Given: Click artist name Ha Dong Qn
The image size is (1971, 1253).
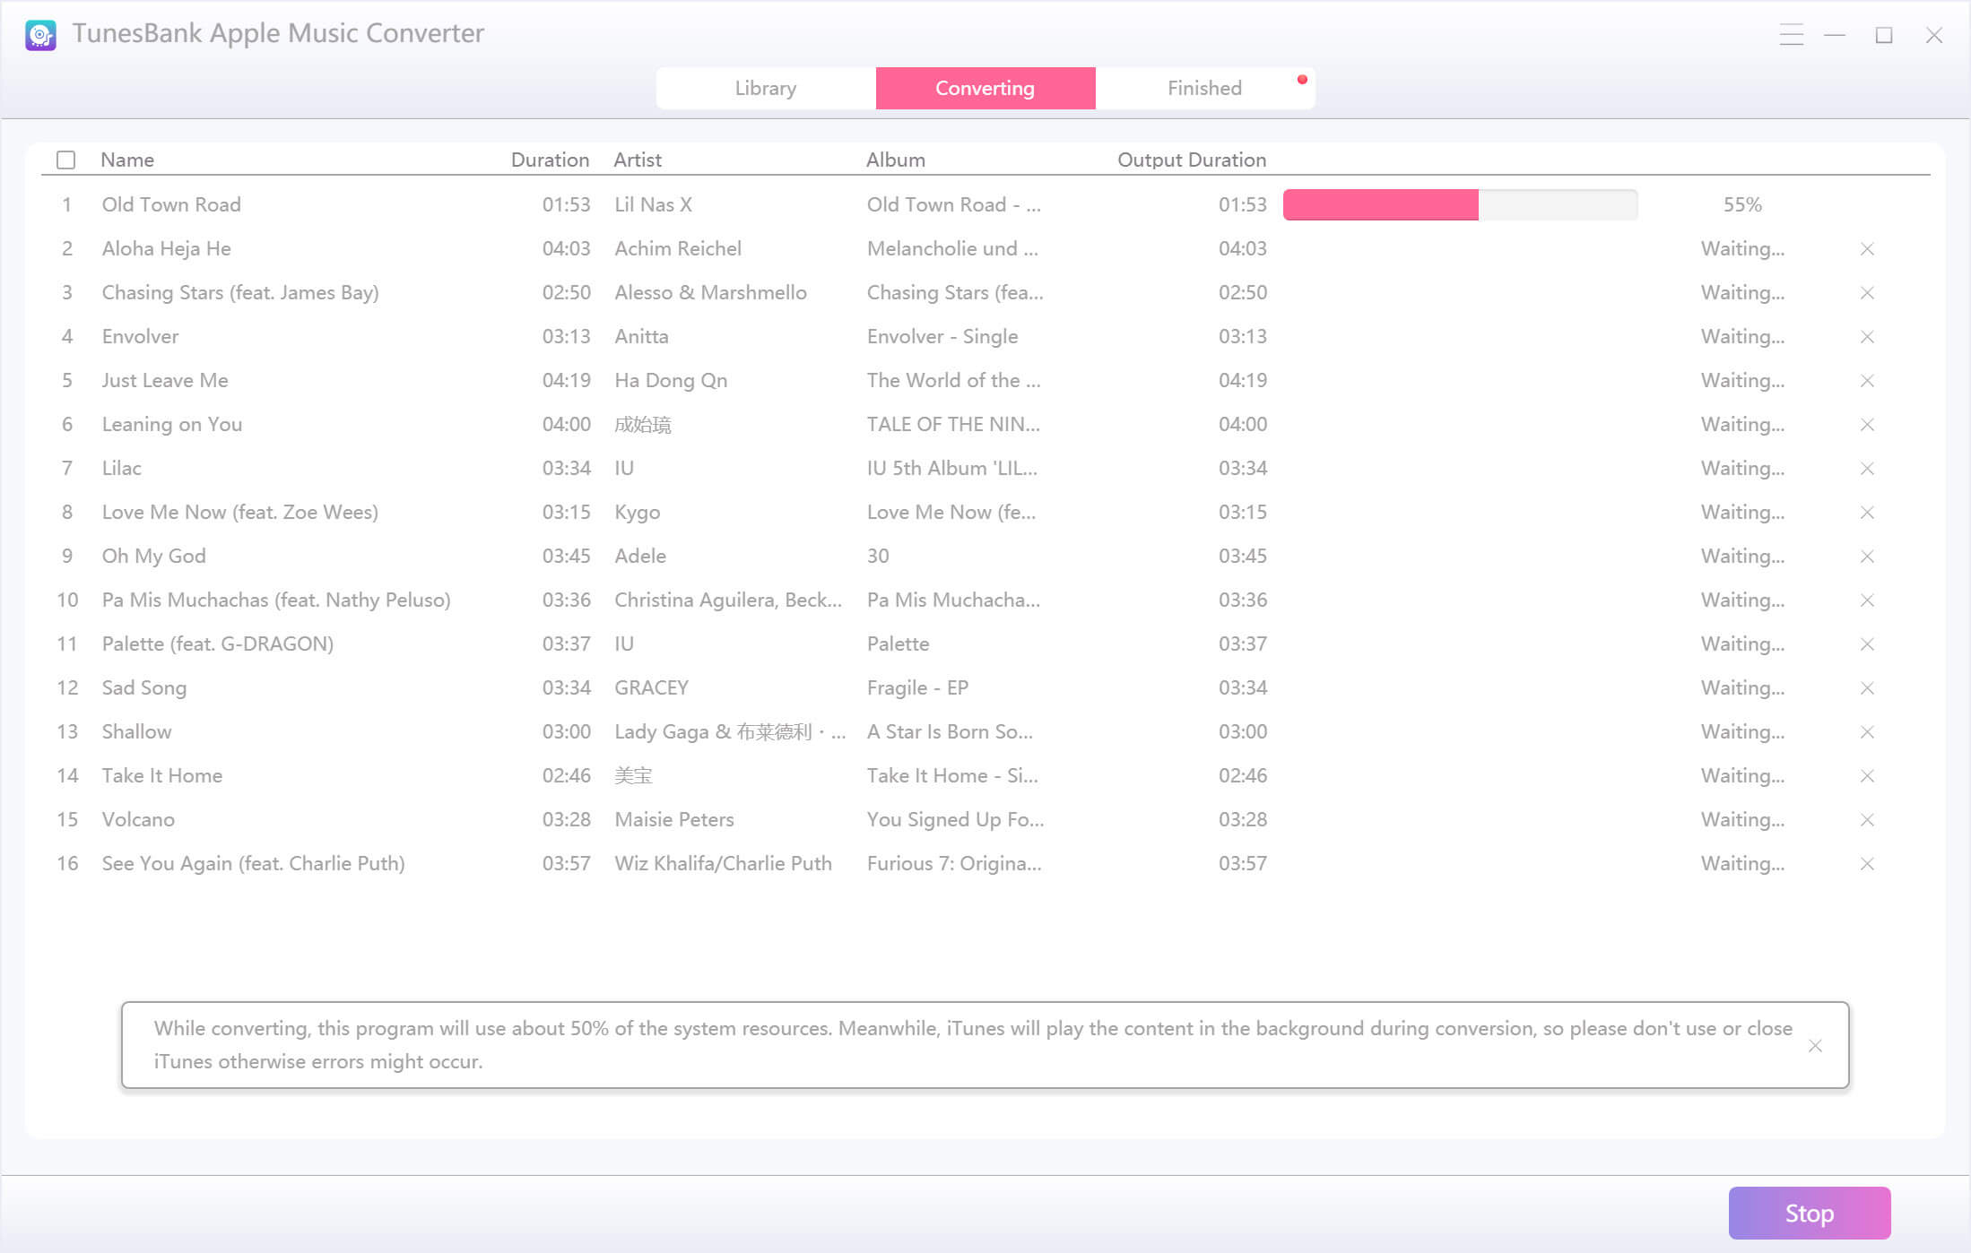Looking at the screenshot, I should [671, 380].
